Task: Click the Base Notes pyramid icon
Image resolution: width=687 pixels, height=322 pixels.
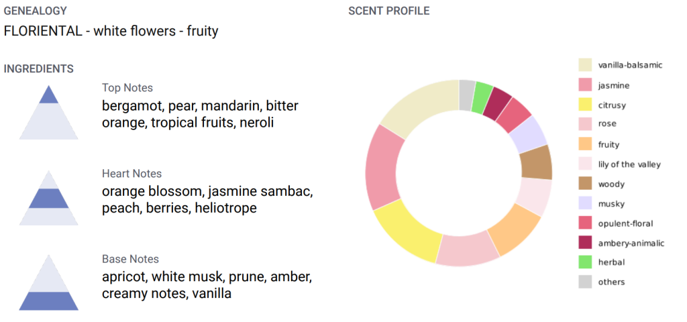Action: tap(48, 283)
